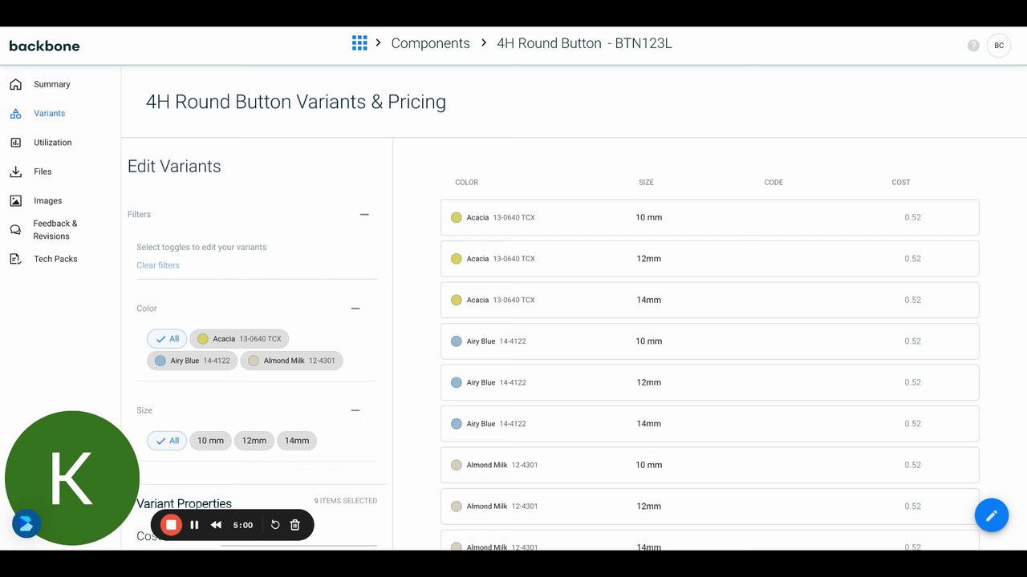Click the Tech Packs document icon
Viewport: 1027px width, 577px height.
click(15, 259)
